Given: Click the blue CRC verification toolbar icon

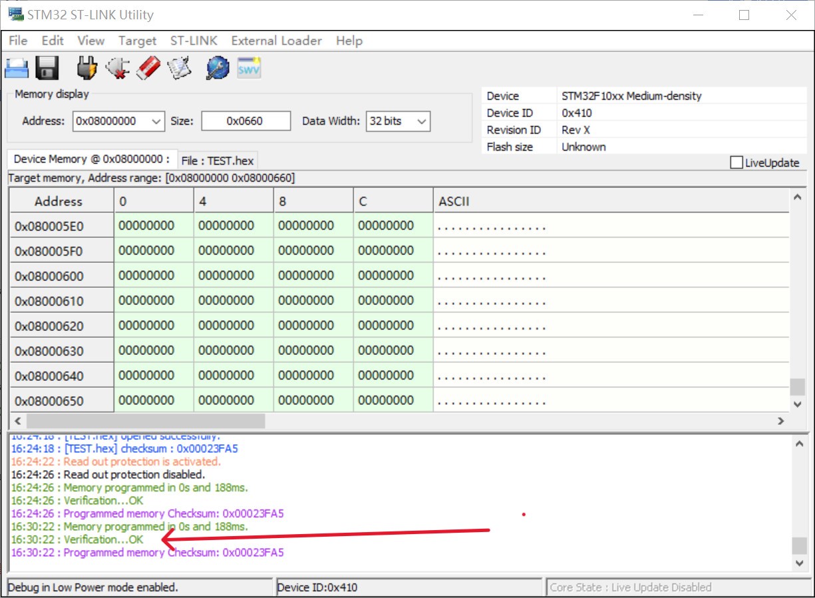Looking at the screenshot, I should (218, 67).
